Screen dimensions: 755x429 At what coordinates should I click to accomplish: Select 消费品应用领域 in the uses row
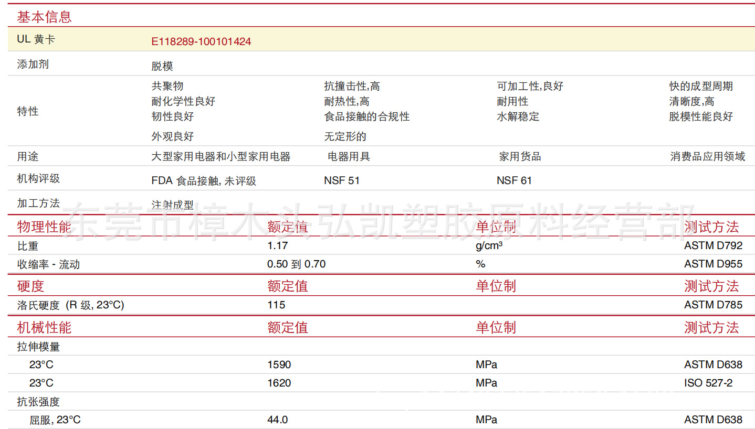[707, 156]
